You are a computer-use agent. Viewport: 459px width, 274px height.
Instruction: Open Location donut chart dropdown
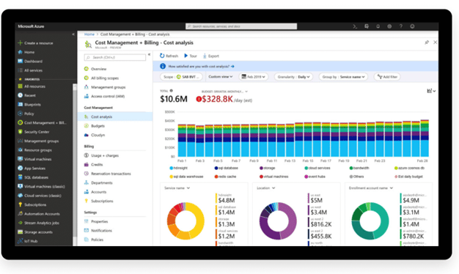pyautogui.click(x=266, y=188)
